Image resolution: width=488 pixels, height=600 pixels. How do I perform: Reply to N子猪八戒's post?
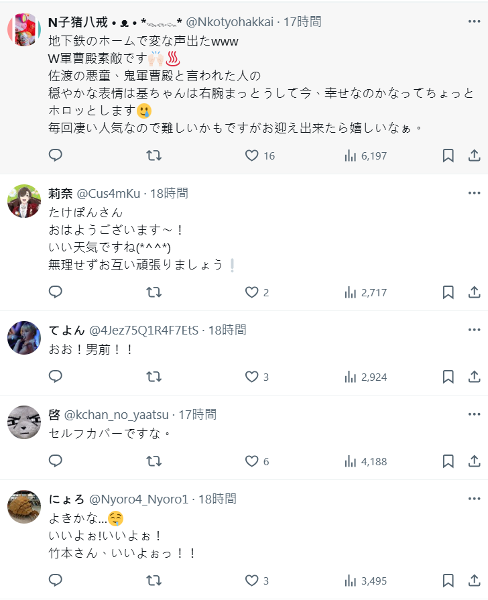56,156
